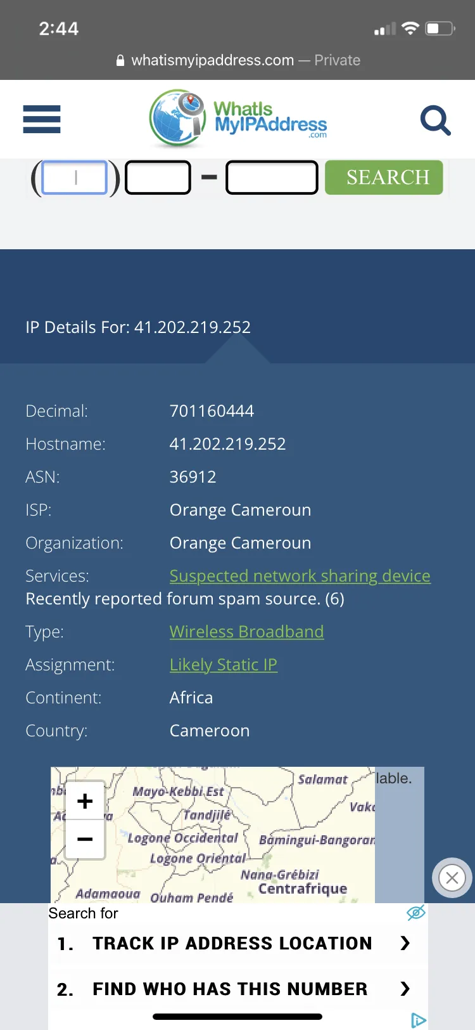Viewport: 475px width, 1030px height.
Task: Open the hamburger navigation menu
Action: [42, 119]
